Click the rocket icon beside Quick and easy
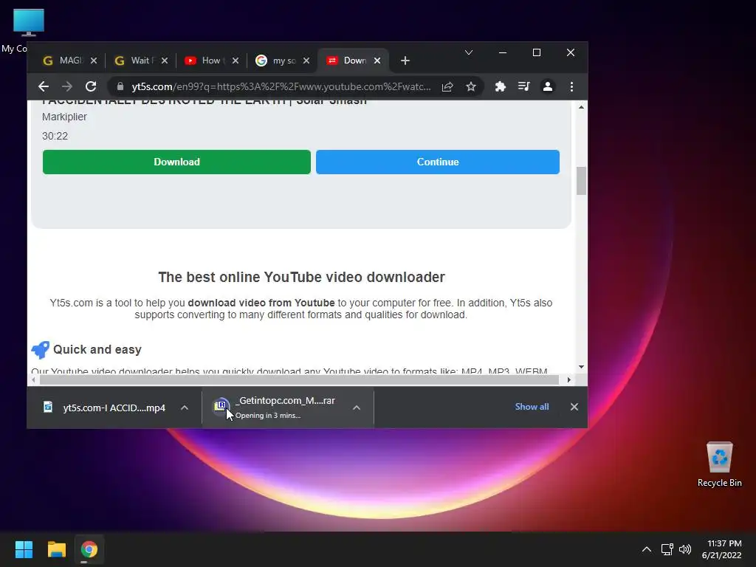Viewport: 756px width, 567px height. click(x=40, y=349)
